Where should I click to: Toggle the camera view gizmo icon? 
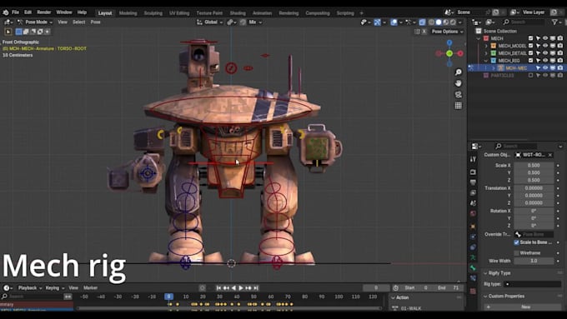coord(458,95)
